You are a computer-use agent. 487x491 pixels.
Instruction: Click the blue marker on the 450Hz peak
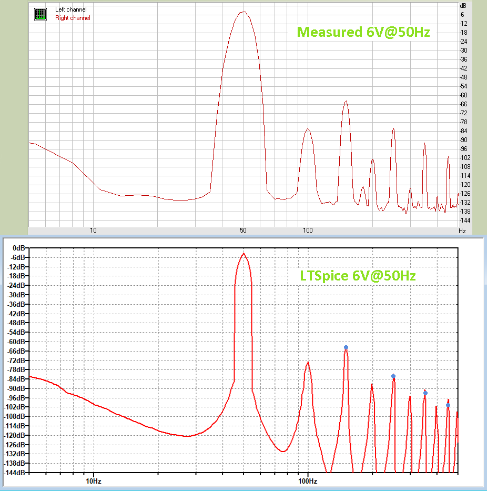click(448, 405)
